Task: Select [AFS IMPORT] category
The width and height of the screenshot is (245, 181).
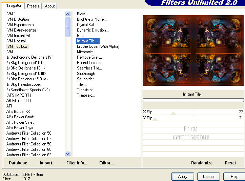Action: (18, 95)
